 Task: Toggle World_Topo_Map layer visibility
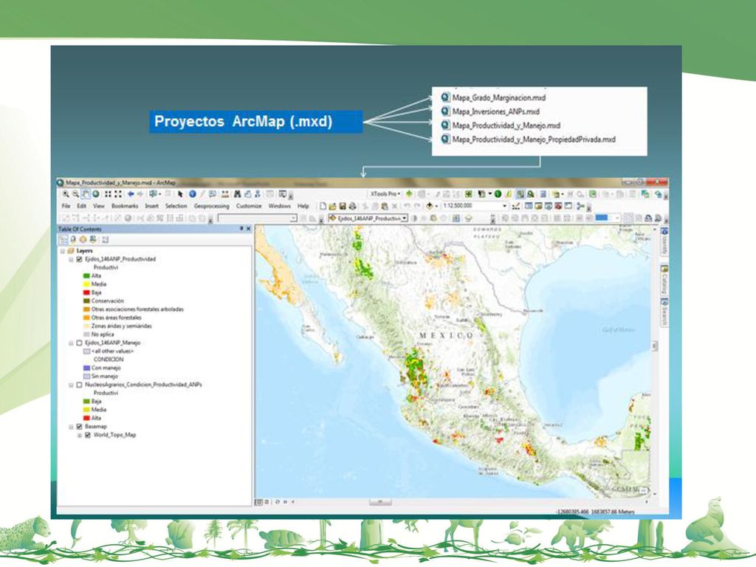click(88, 435)
